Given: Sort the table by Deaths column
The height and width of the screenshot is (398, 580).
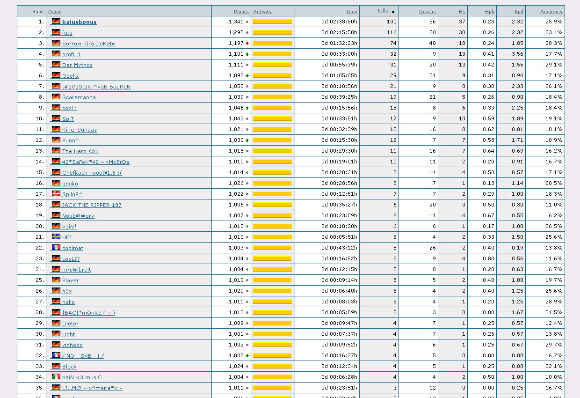Looking at the screenshot, I should click(427, 12).
